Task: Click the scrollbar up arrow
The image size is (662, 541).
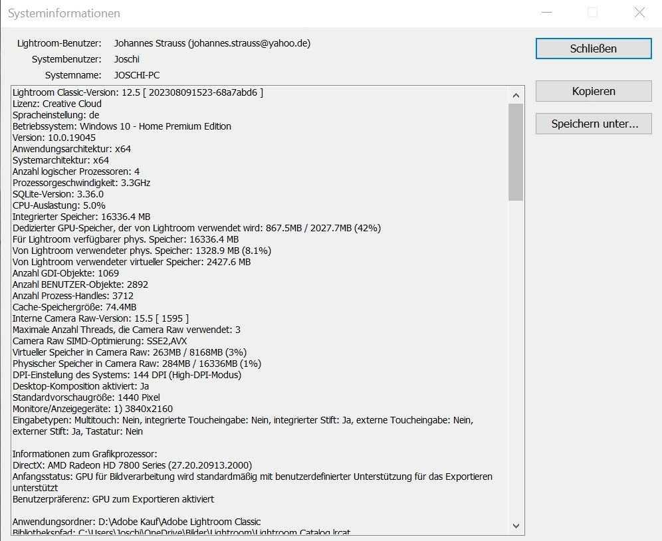Action: pos(516,96)
